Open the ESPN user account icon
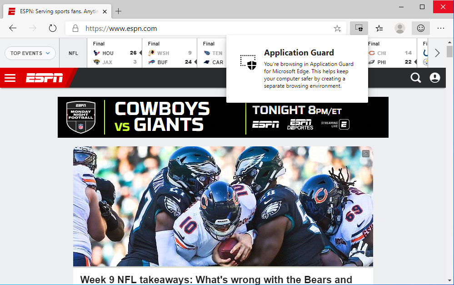The image size is (454, 285). 434,78
